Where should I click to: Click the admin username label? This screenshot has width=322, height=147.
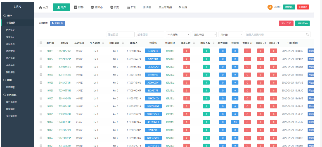point(278,7)
